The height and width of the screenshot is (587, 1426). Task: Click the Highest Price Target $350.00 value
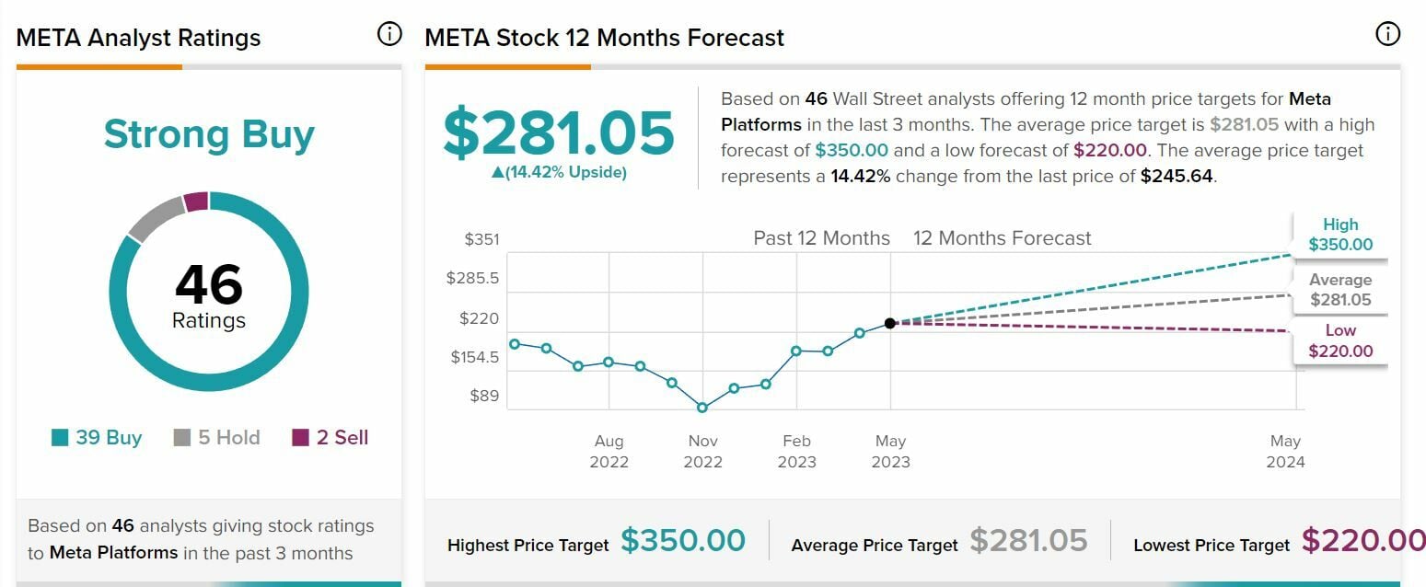click(x=683, y=541)
